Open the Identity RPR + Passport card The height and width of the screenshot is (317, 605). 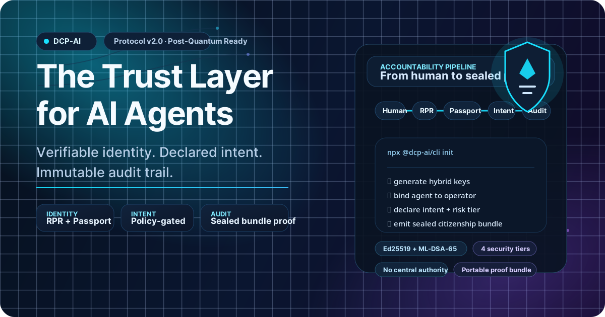coord(75,218)
